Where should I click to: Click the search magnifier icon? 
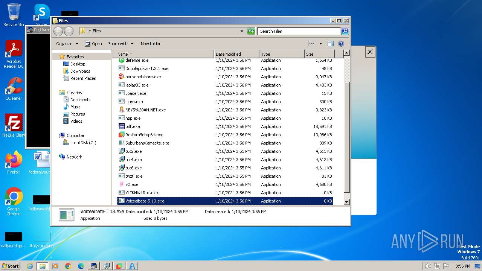(345, 31)
